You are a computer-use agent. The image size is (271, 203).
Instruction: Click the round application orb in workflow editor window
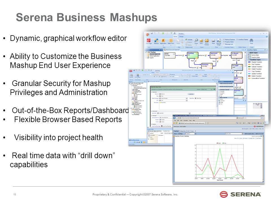[147, 34]
